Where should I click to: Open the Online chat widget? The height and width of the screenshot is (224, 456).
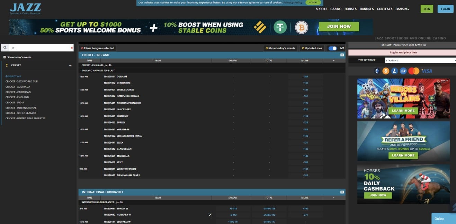[x=444, y=218]
